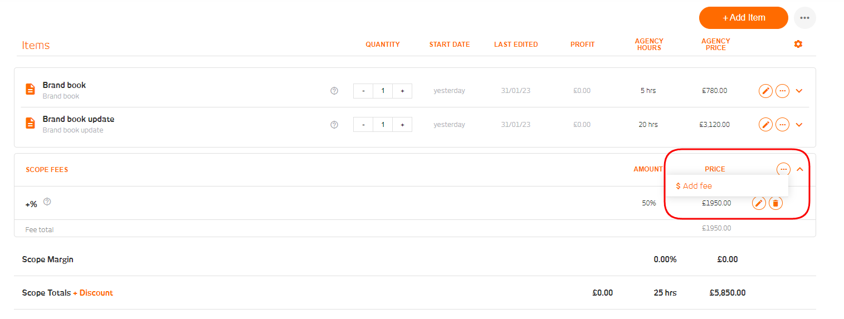Sort by Profit column header
Screen dimensions: 844x319
[583, 45]
